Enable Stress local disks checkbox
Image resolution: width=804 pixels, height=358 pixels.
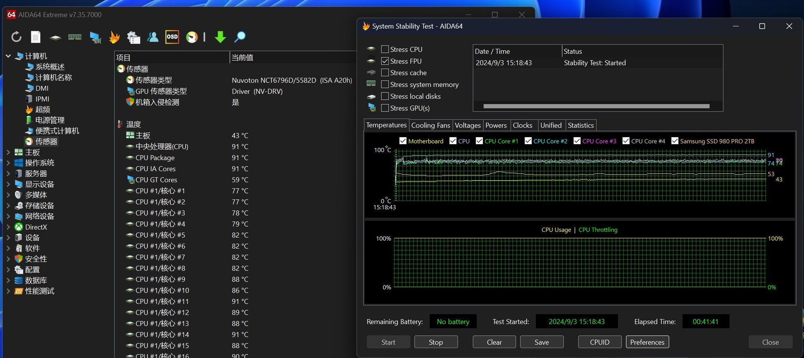coord(385,96)
